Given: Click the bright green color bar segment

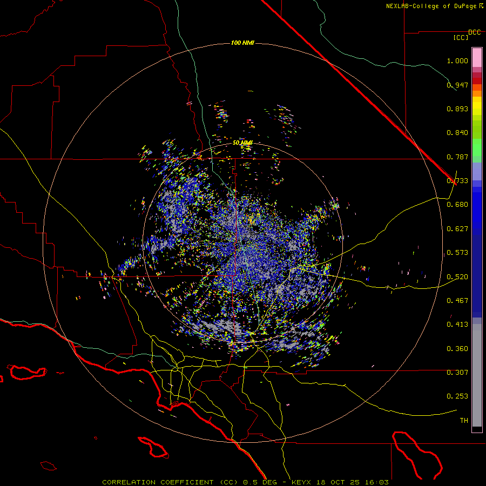Looking at the screenshot, I should click(x=477, y=147).
